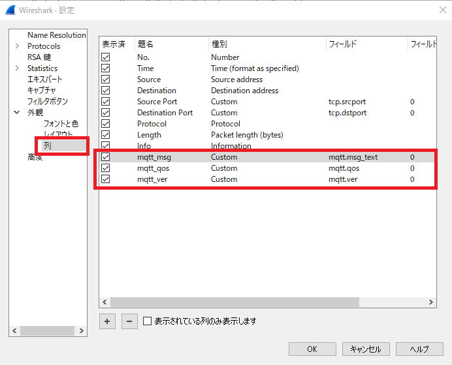Click the Wireshark shark fin icon
The image size is (452, 365).
10,10
